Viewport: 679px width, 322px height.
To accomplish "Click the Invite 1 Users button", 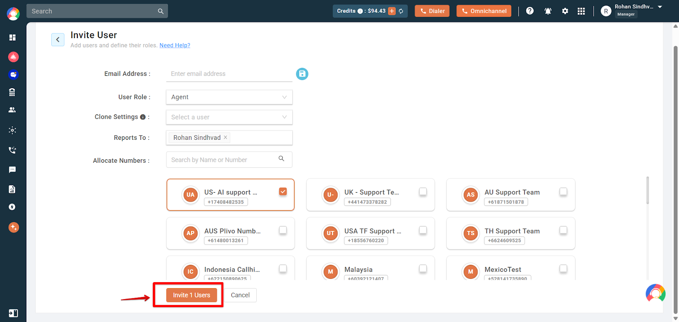I will [x=191, y=295].
